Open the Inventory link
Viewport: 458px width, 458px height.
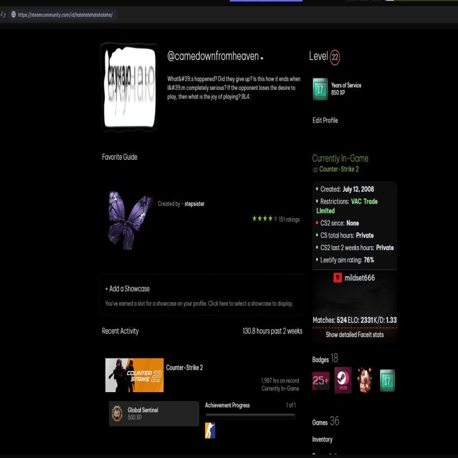point(322,440)
